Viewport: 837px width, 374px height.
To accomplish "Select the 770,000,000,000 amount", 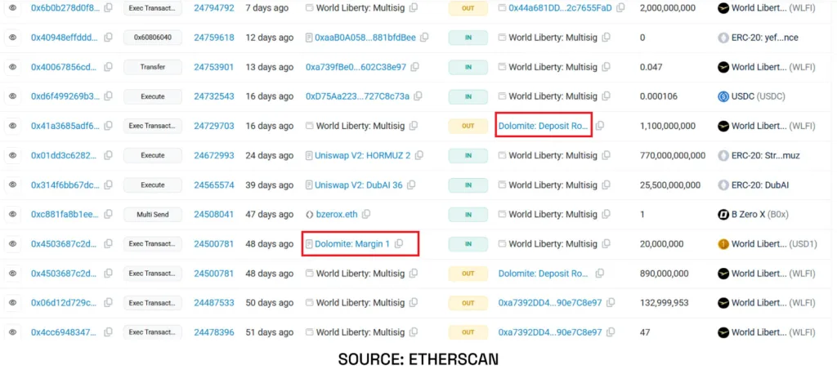I will coord(673,156).
